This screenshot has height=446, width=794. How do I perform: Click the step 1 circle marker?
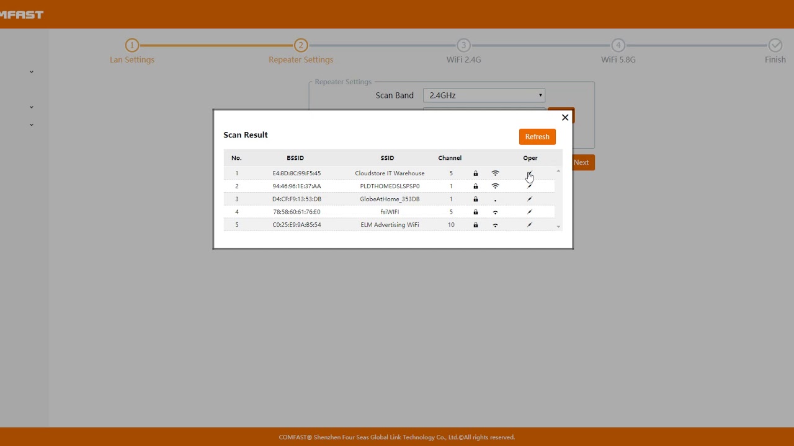[132, 45]
